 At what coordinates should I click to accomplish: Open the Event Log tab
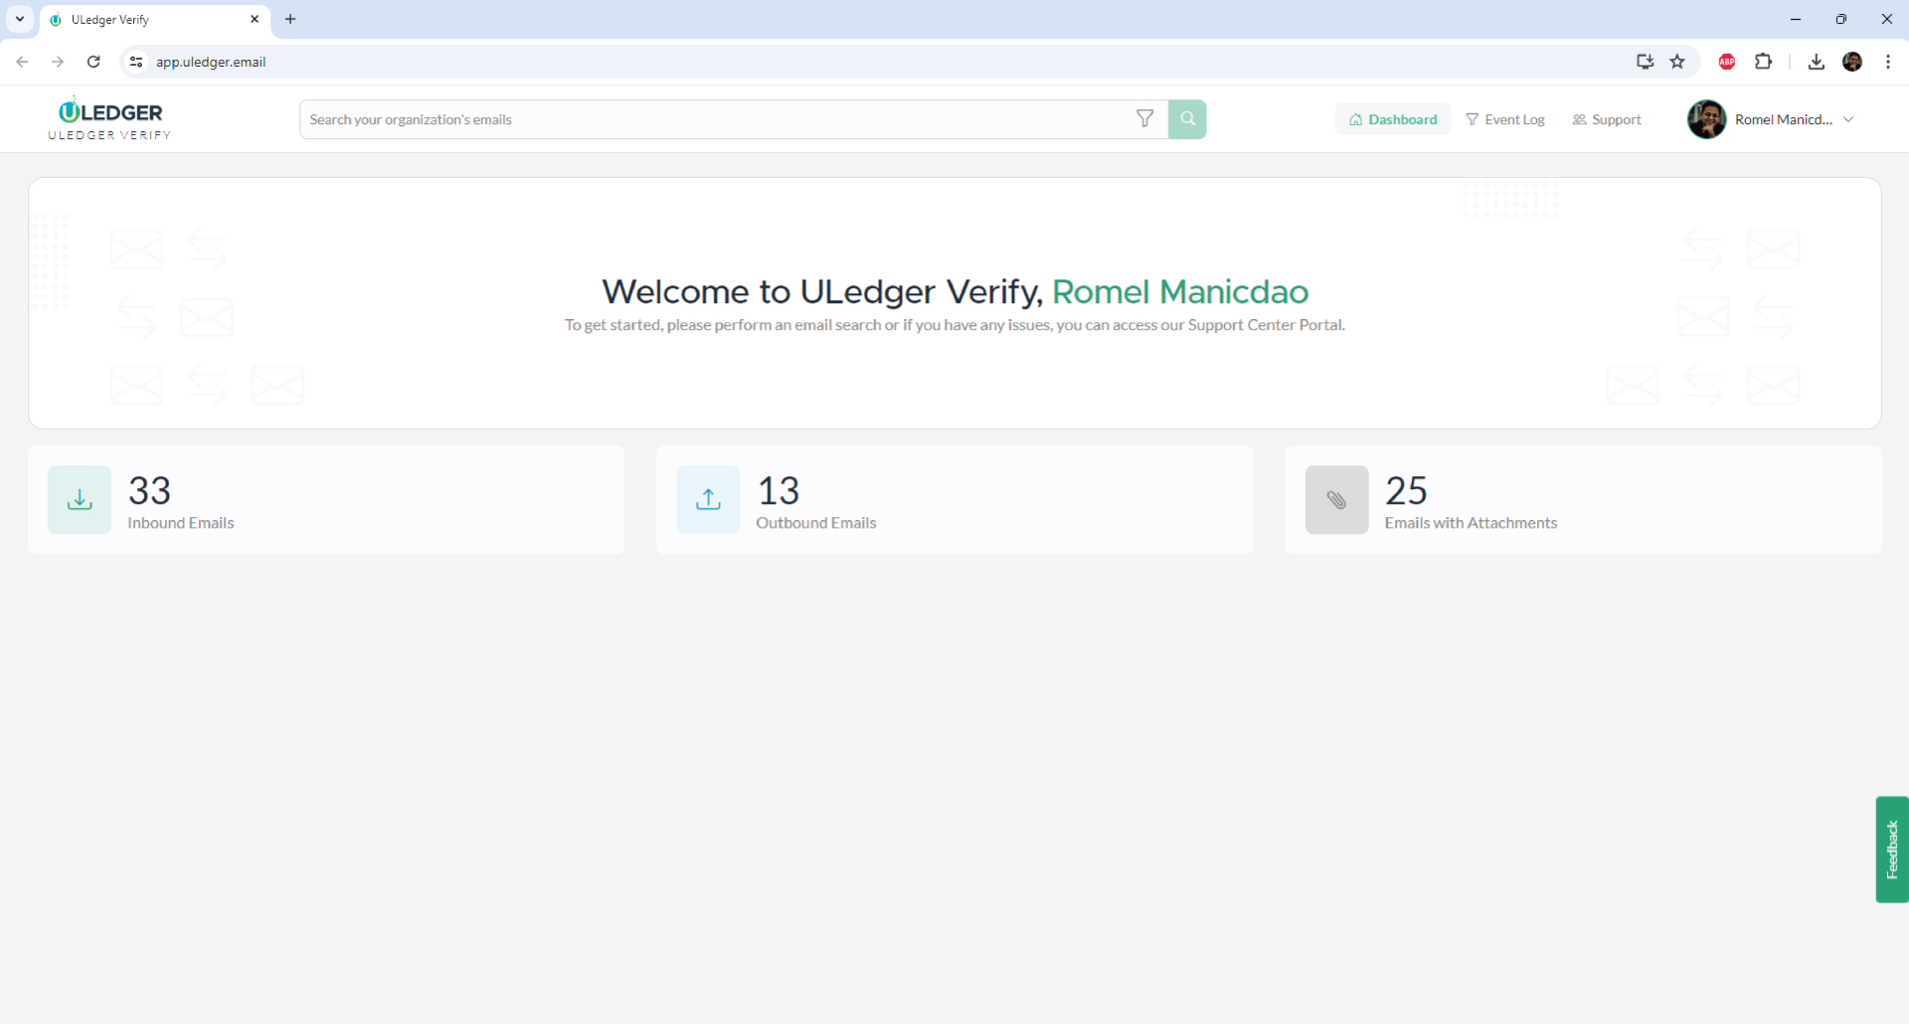tap(1504, 119)
